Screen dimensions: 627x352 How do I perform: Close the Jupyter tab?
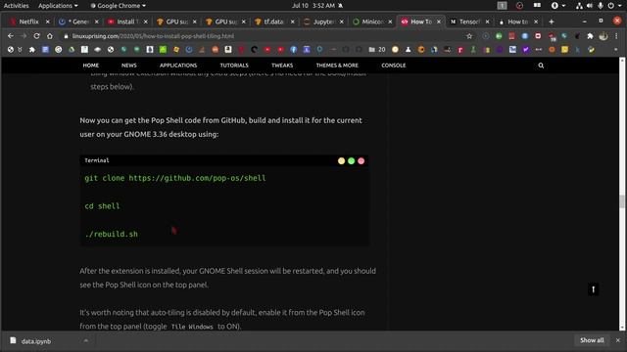pos(342,22)
